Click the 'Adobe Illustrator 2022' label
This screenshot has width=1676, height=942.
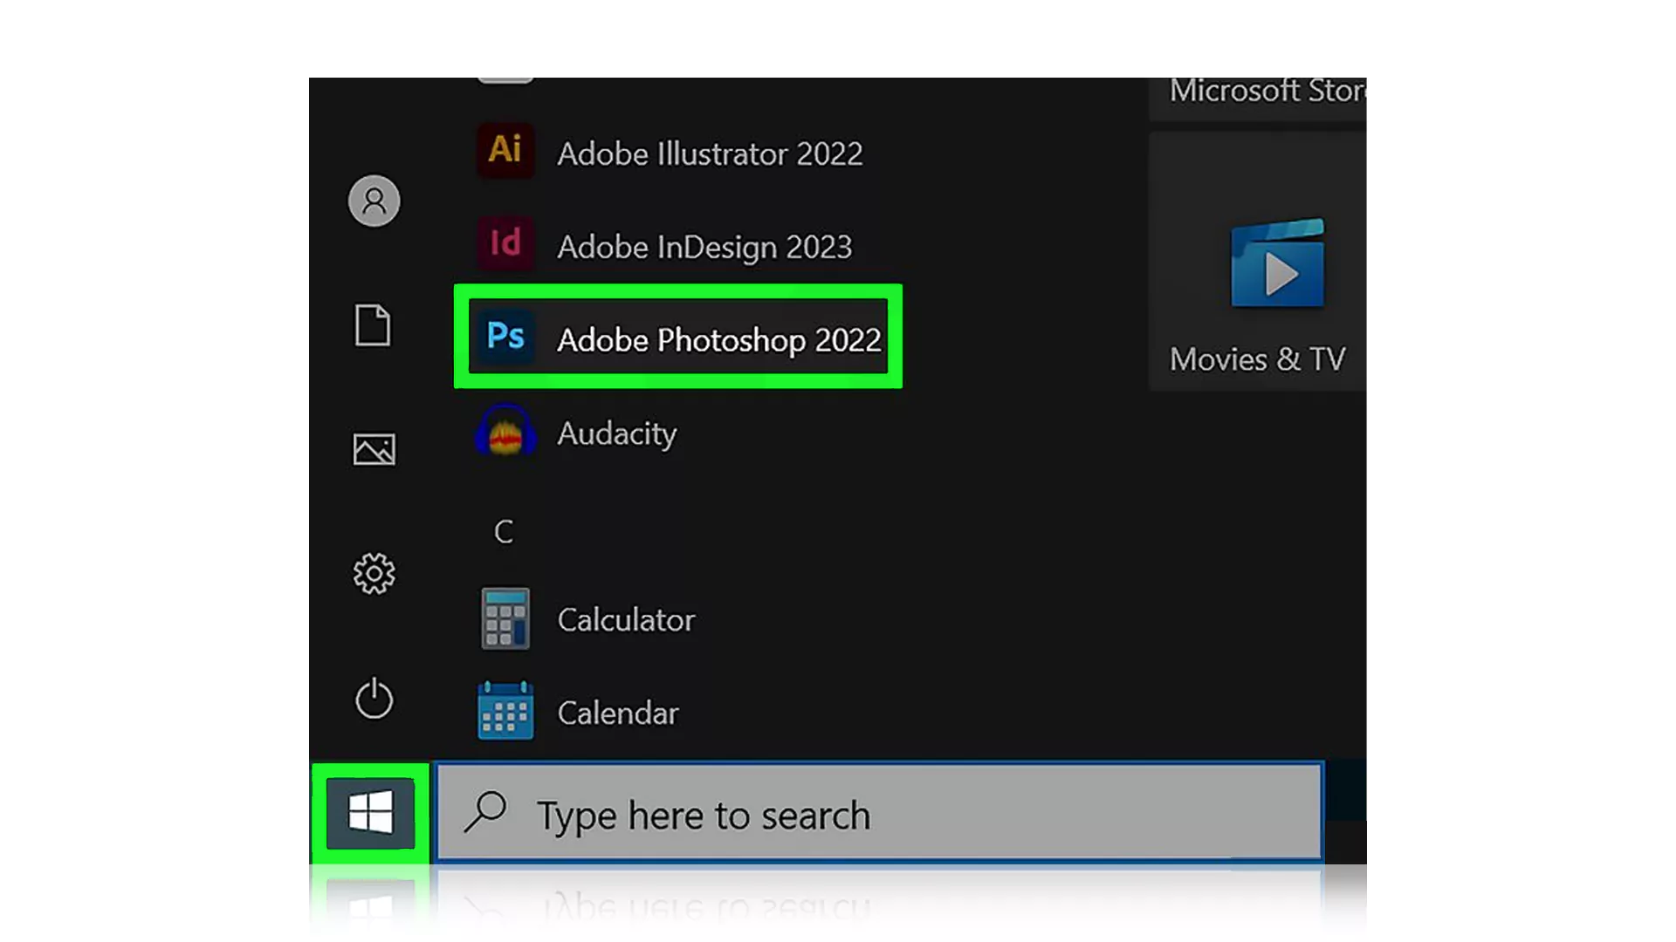tap(710, 154)
